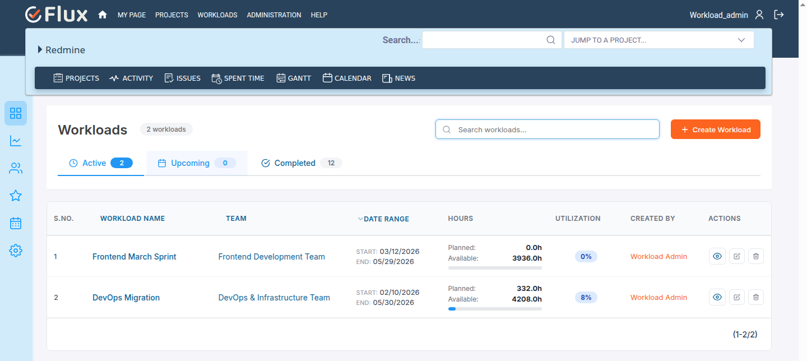Open sidebar analytics chart icon
The image size is (807, 361).
(16, 141)
